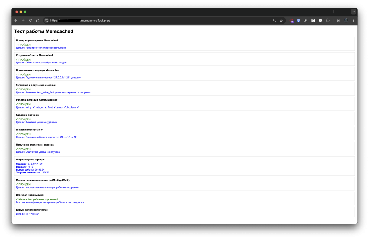Image resolution: width=369 pixels, height=239 pixels.
Task: Click the leaf-shaped toolbar icon
Action: point(338,21)
